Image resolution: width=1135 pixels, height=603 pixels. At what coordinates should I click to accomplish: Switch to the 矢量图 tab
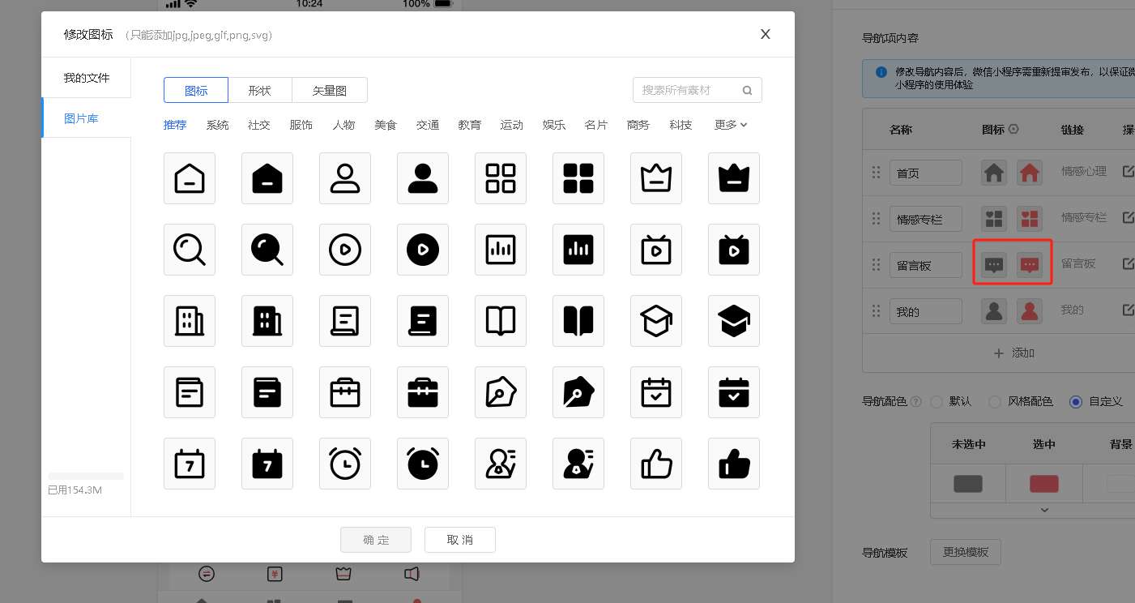(x=330, y=90)
